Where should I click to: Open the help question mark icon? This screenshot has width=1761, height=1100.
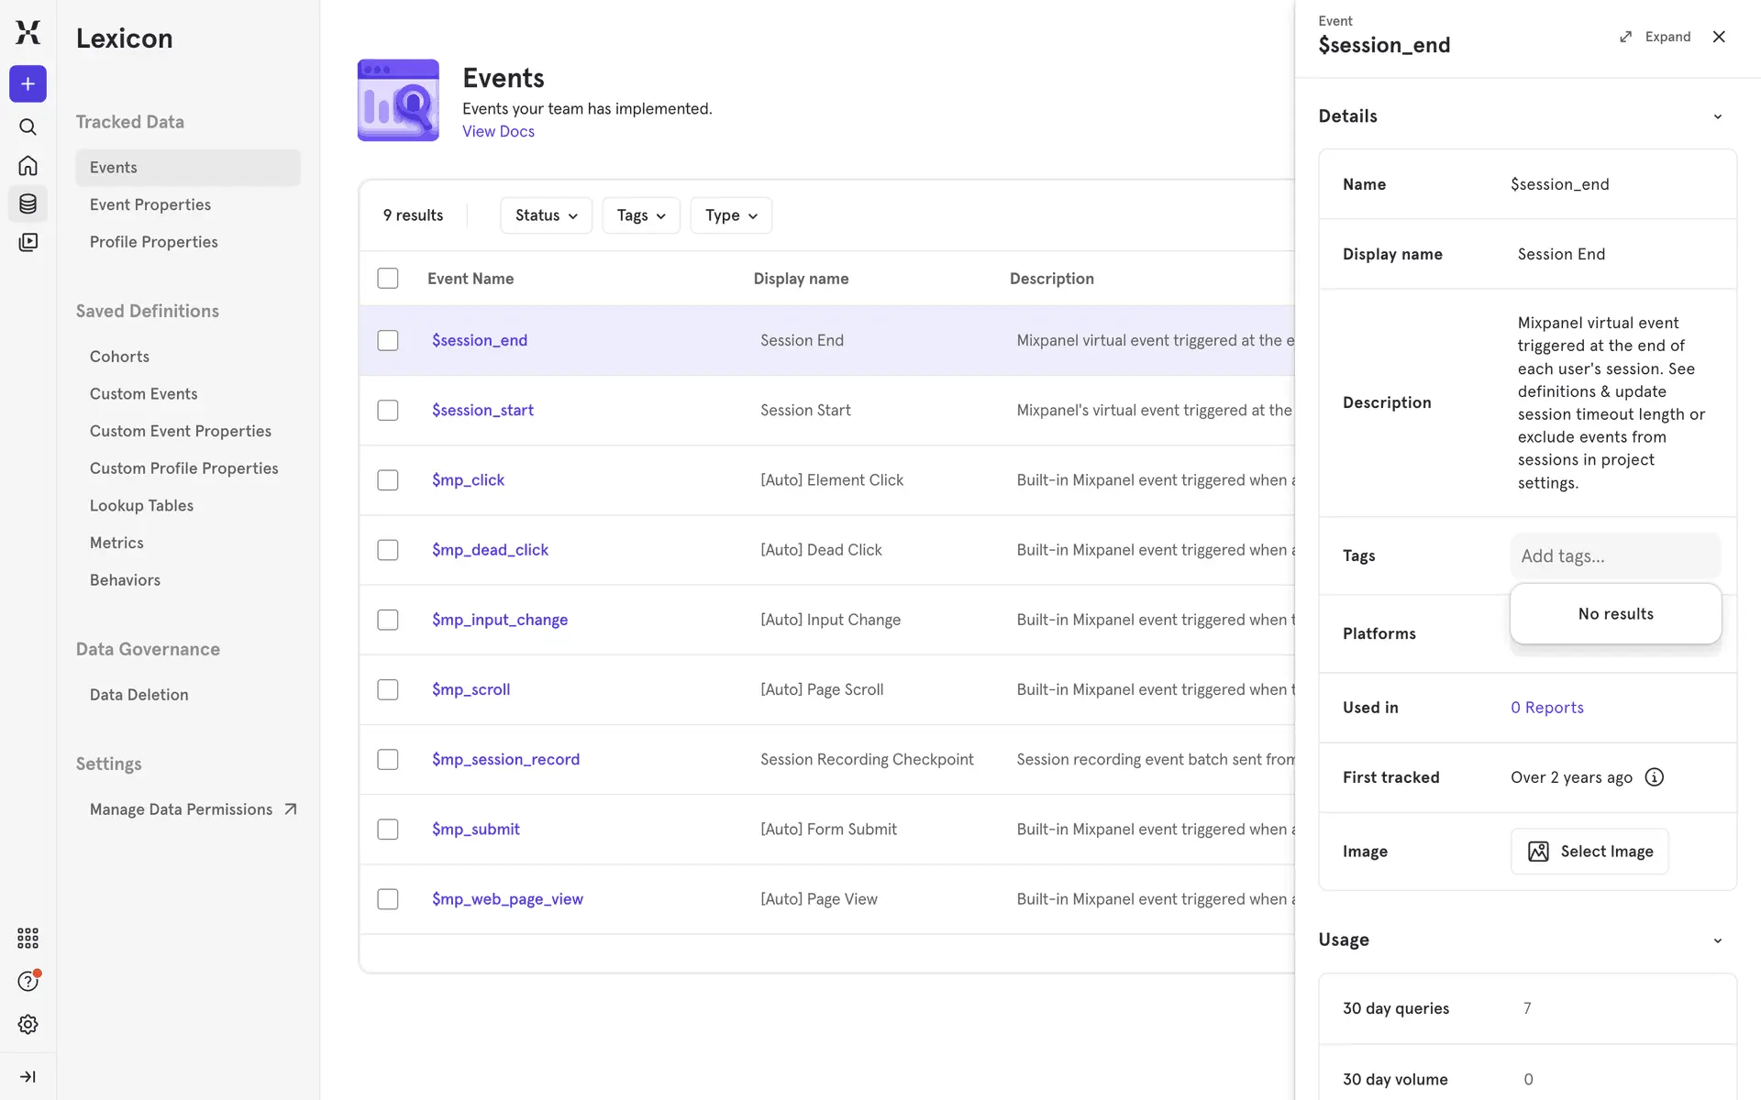click(x=28, y=981)
